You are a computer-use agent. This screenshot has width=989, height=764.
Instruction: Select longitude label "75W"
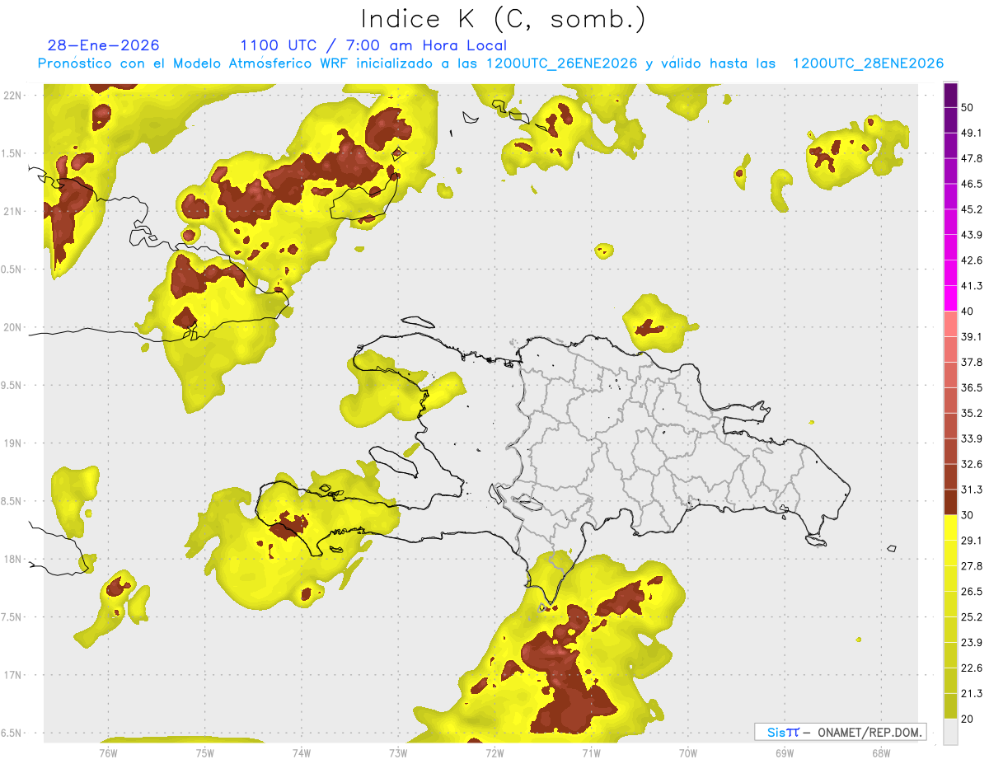coord(205,752)
